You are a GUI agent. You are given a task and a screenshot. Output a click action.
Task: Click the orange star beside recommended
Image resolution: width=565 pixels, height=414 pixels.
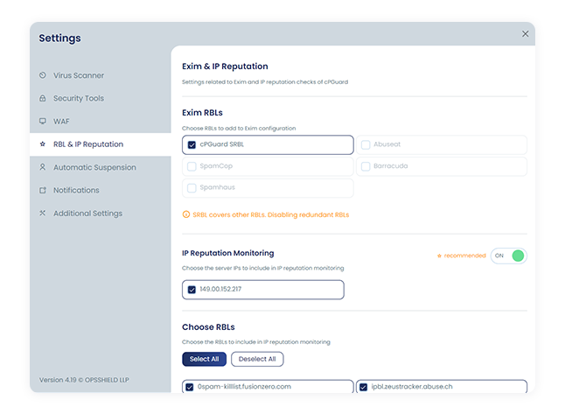tap(439, 256)
